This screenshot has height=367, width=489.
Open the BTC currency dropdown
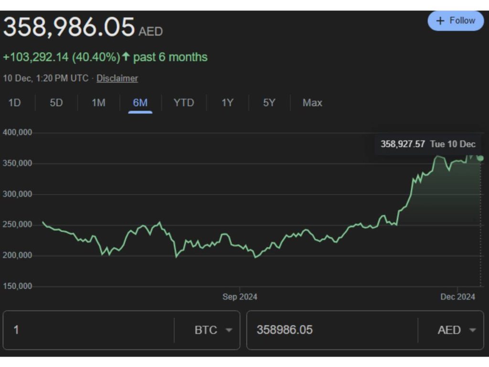pos(213,330)
